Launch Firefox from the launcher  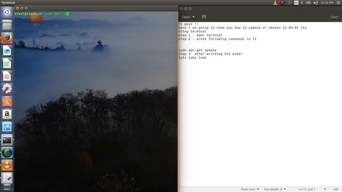tap(7, 38)
